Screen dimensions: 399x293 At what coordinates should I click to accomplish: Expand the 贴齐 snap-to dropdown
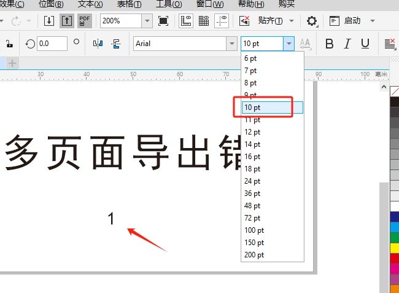click(292, 21)
